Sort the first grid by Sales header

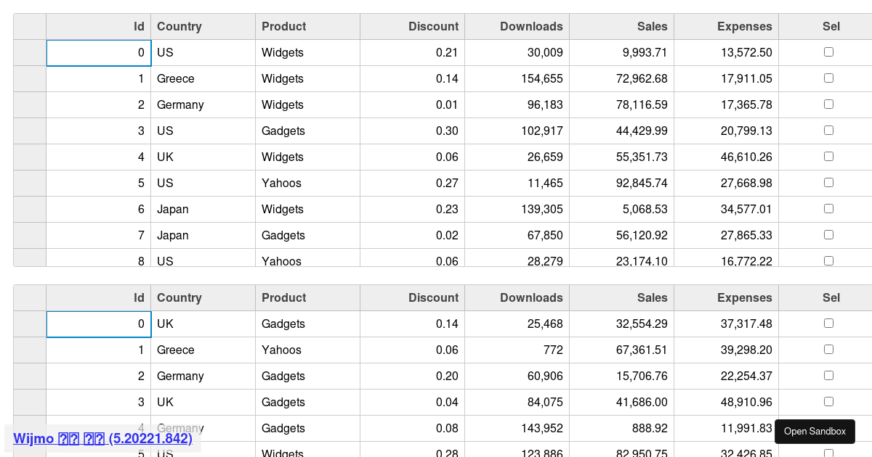(x=652, y=26)
